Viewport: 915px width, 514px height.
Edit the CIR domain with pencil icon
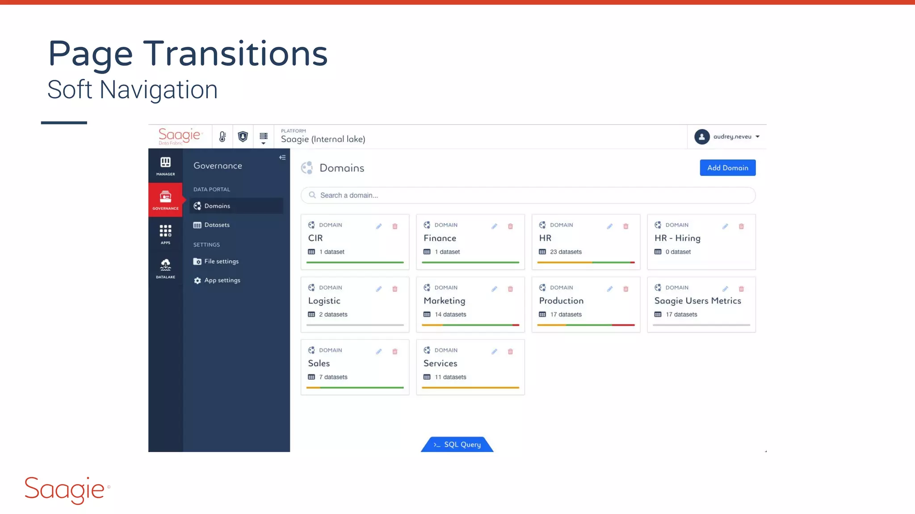379,226
